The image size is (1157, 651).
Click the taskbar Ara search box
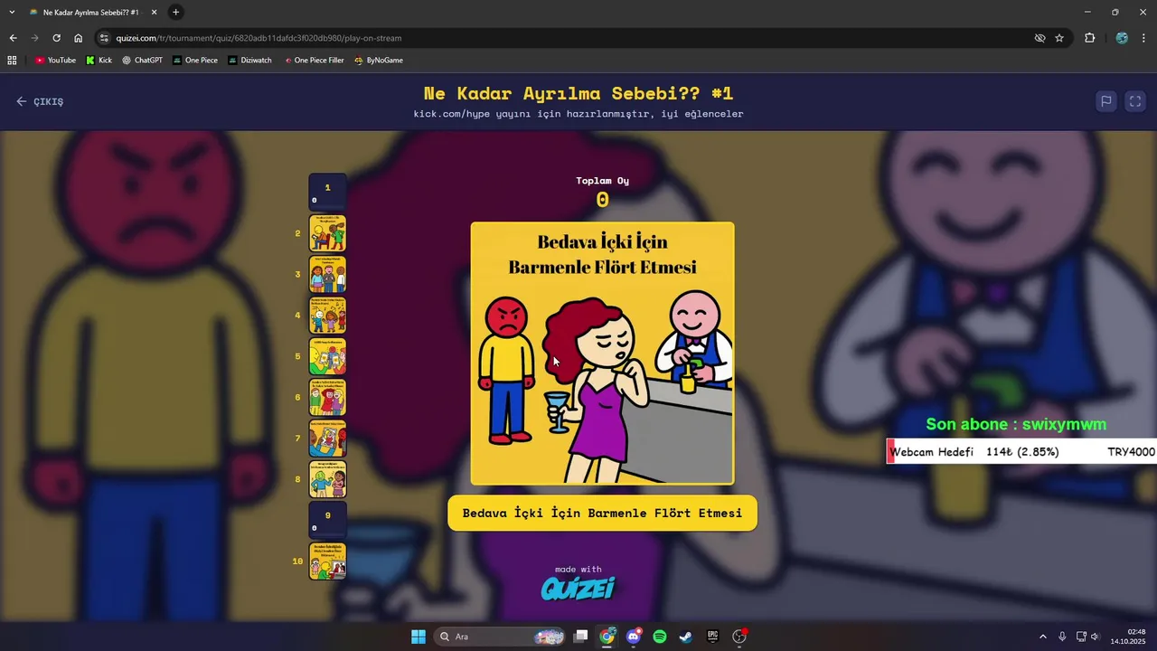(499, 637)
